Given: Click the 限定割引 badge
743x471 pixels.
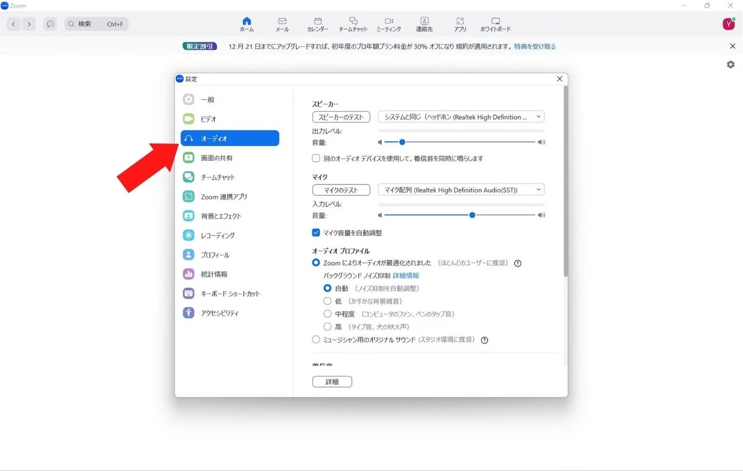Looking at the screenshot, I should [x=200, y=46].
